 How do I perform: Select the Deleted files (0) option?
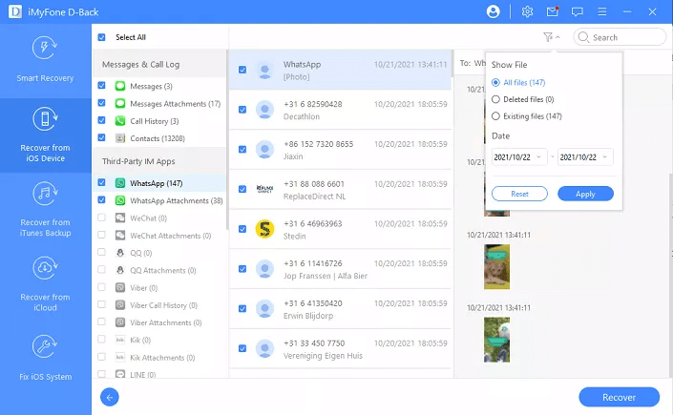tap(495, 99)
